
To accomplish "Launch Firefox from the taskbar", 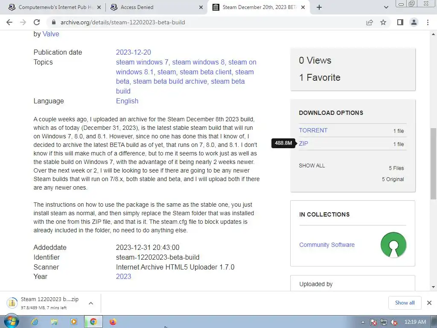I will pos(113,322).
